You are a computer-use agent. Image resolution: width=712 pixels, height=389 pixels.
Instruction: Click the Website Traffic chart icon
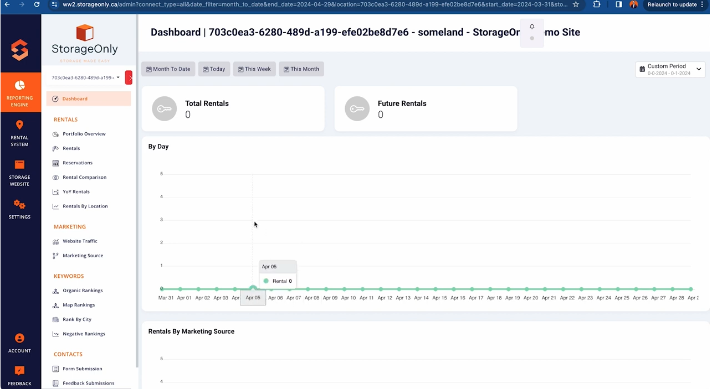(x=55, y=241)
